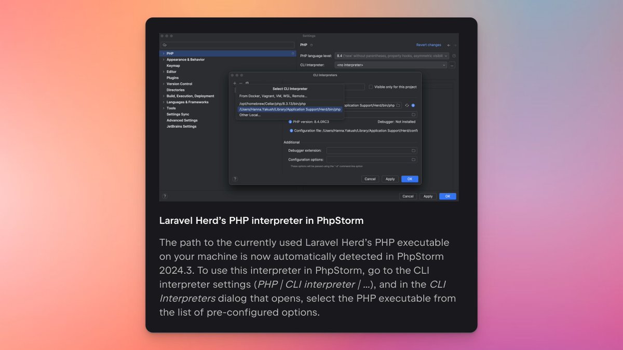
Task: Browse for PHP executable folder icon
Action: click(x=398, y=105)
